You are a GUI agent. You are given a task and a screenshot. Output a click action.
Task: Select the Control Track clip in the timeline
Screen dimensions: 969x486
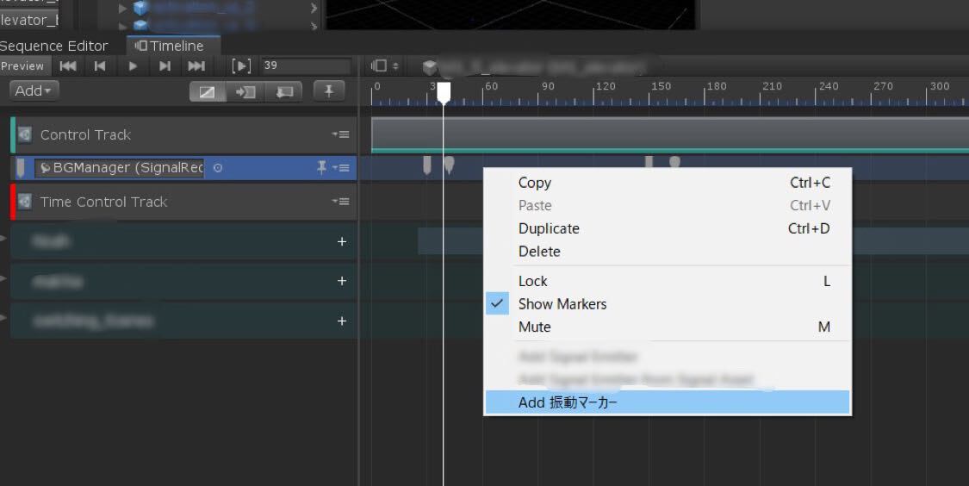click(670, 134)
